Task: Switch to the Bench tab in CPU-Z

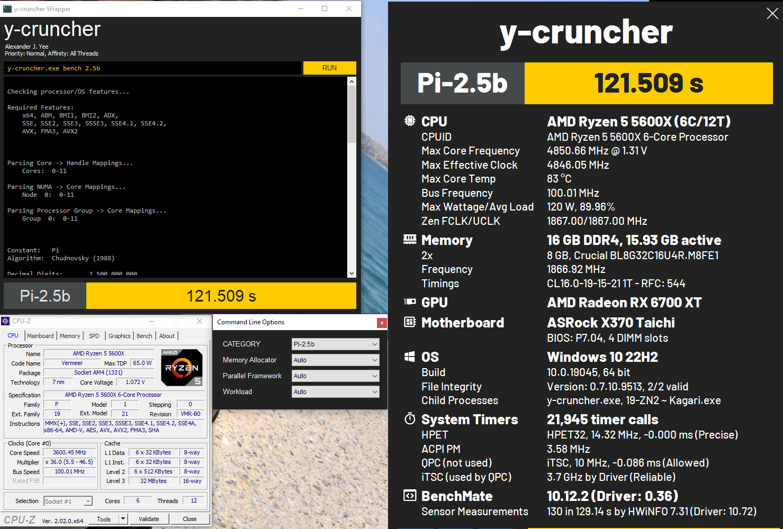Action: pyautogui.click(x=145, y=336)
